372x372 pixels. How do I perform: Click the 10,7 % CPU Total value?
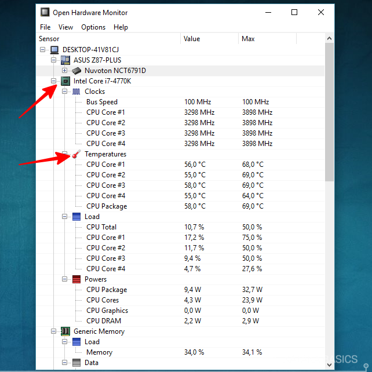194,227
